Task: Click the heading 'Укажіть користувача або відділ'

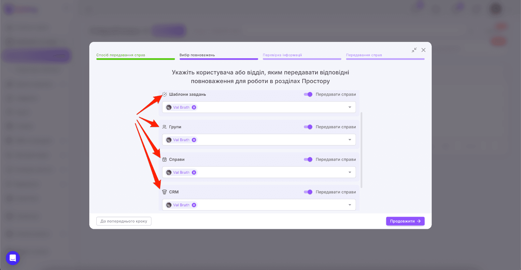Action: click(x=260, y=77)
